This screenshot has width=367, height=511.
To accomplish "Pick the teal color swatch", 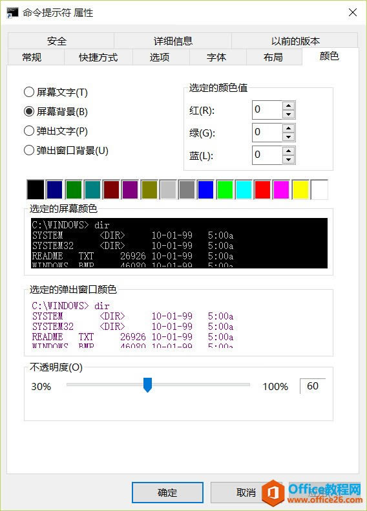I will tap(92, 190).
